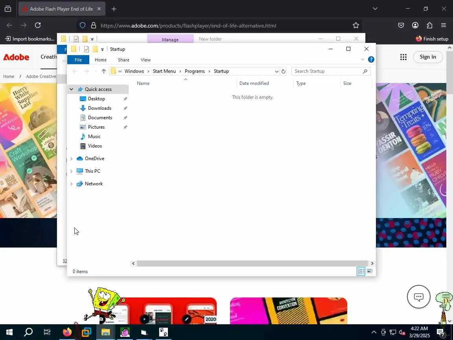Open the Explorer File menu
The image size is (453, 340).
coord(78,60)
